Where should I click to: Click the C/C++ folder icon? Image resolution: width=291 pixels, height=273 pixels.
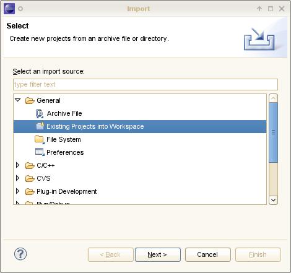point(30,166)
